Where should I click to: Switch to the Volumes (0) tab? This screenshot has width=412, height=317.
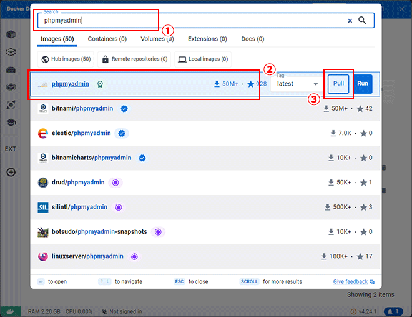[x=157, y=39]
